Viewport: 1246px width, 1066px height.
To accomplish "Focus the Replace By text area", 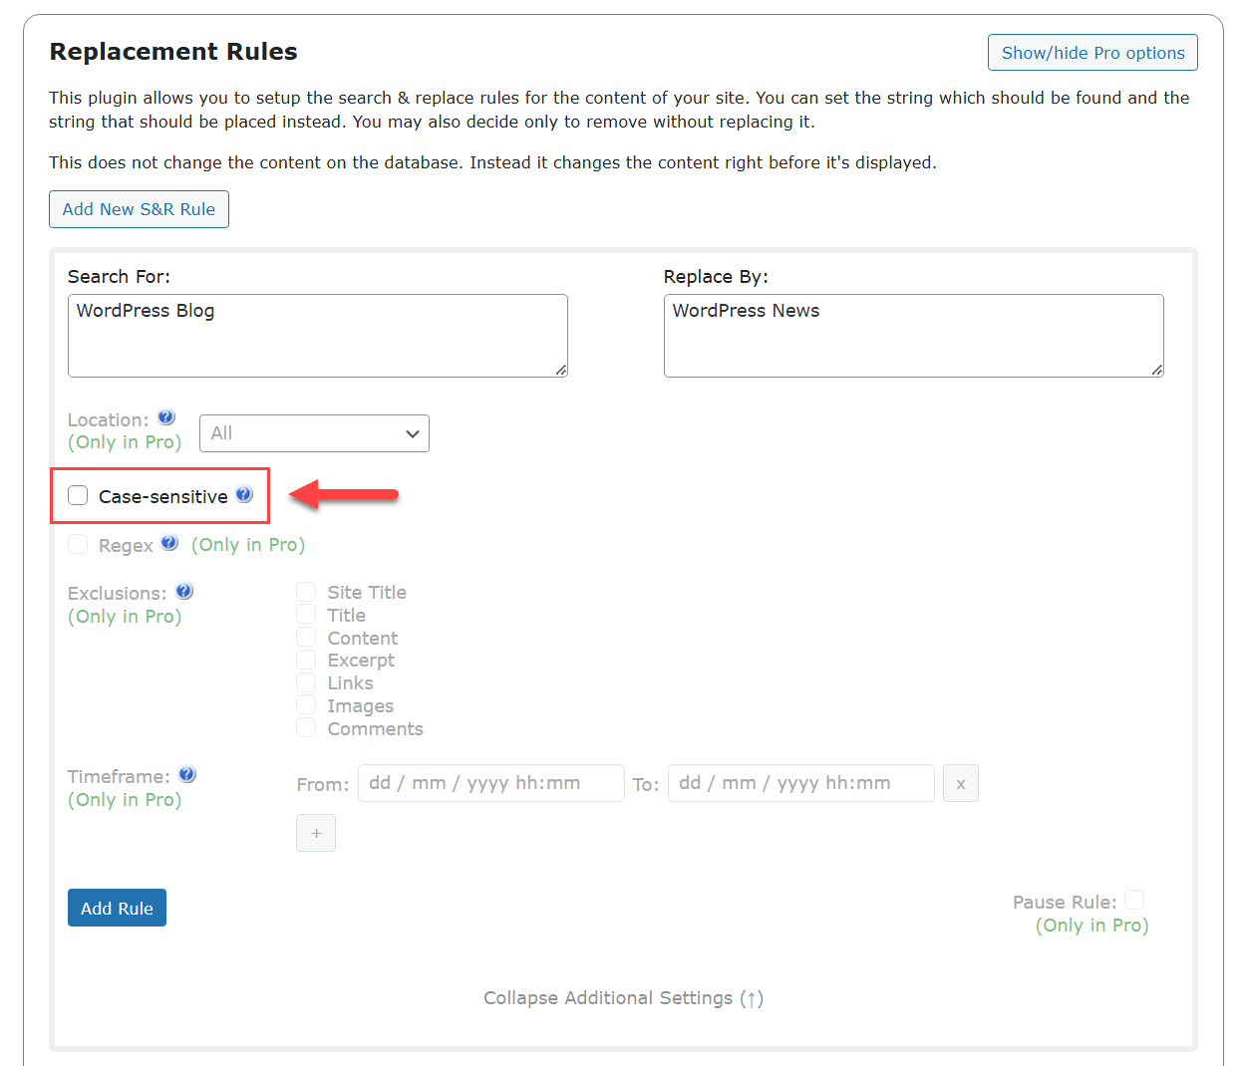I will click(914, 336).
